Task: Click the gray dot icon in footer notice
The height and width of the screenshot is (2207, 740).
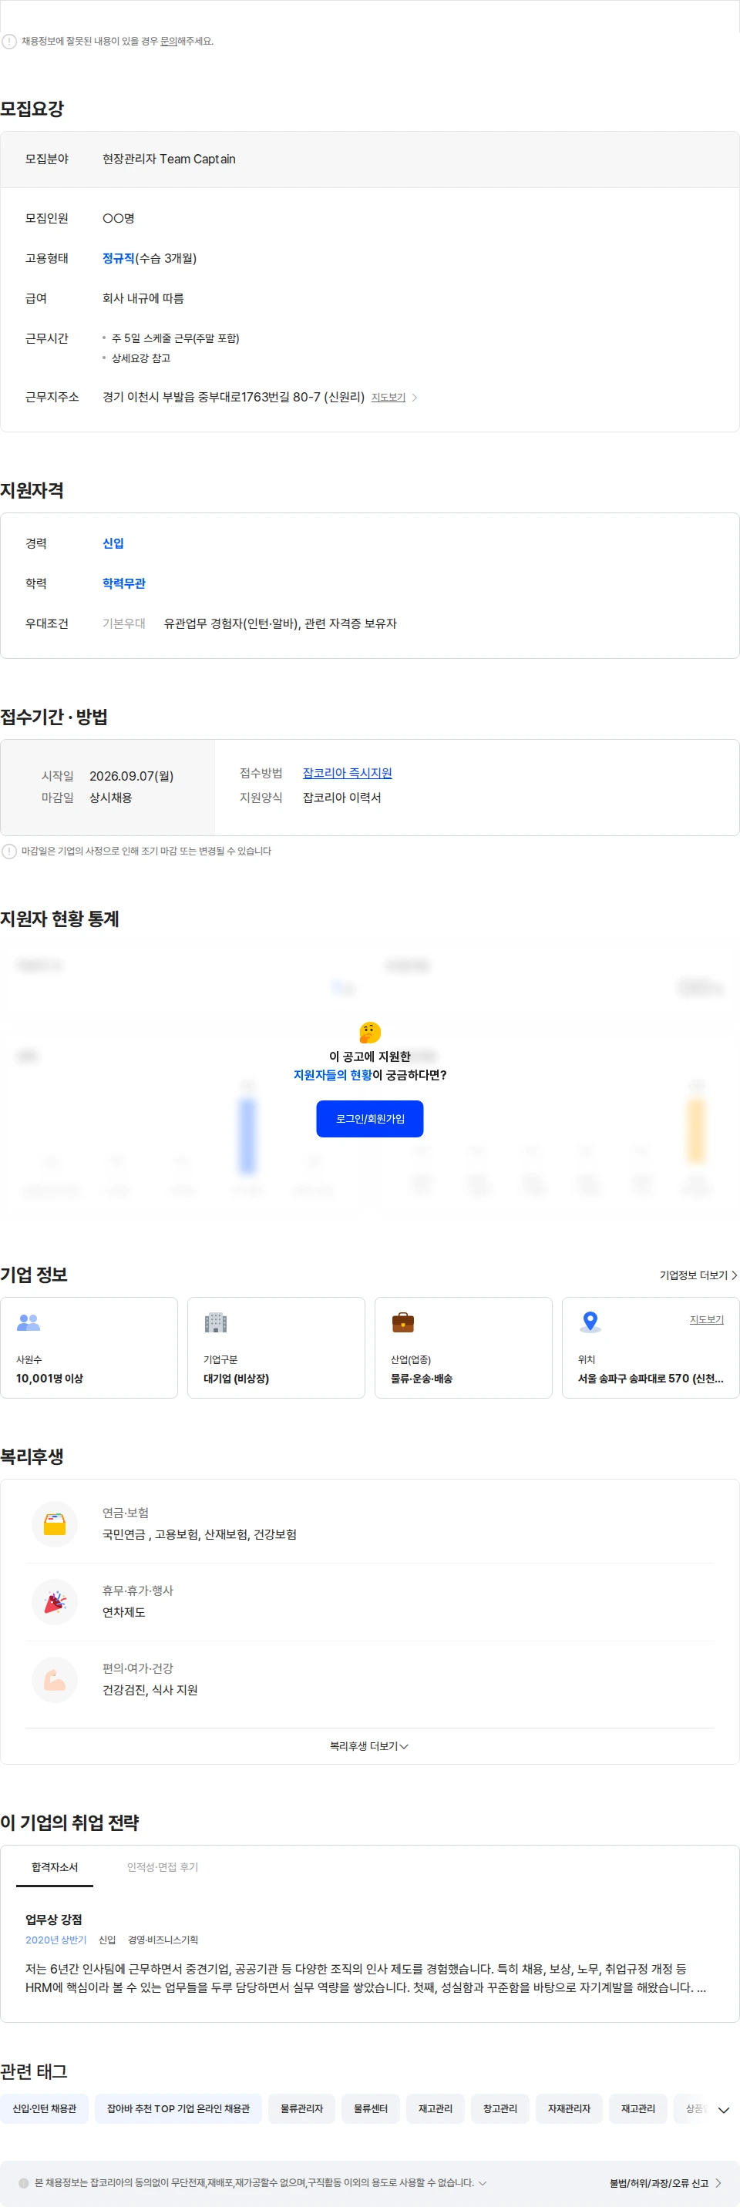Action: [23, 2183]
